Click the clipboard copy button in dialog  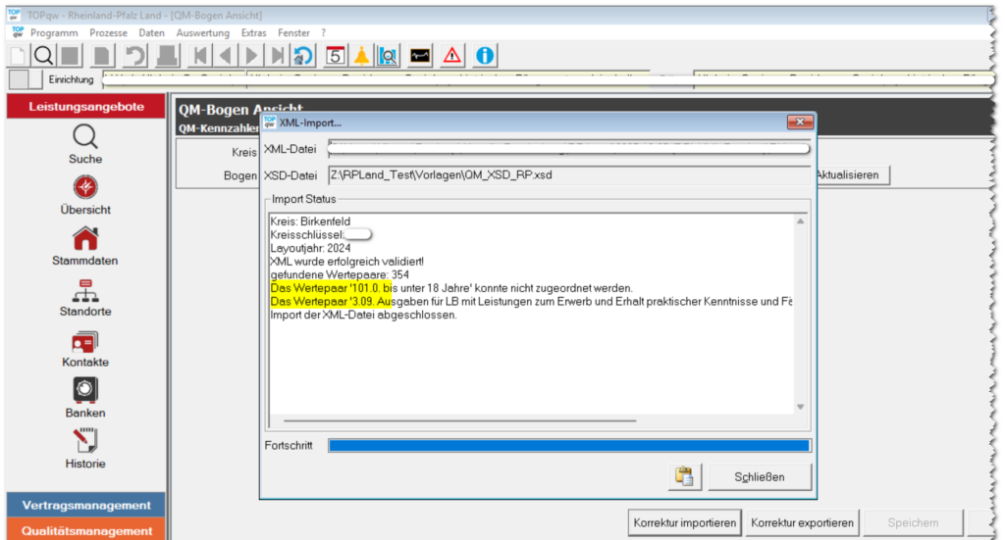coord(683,477)
